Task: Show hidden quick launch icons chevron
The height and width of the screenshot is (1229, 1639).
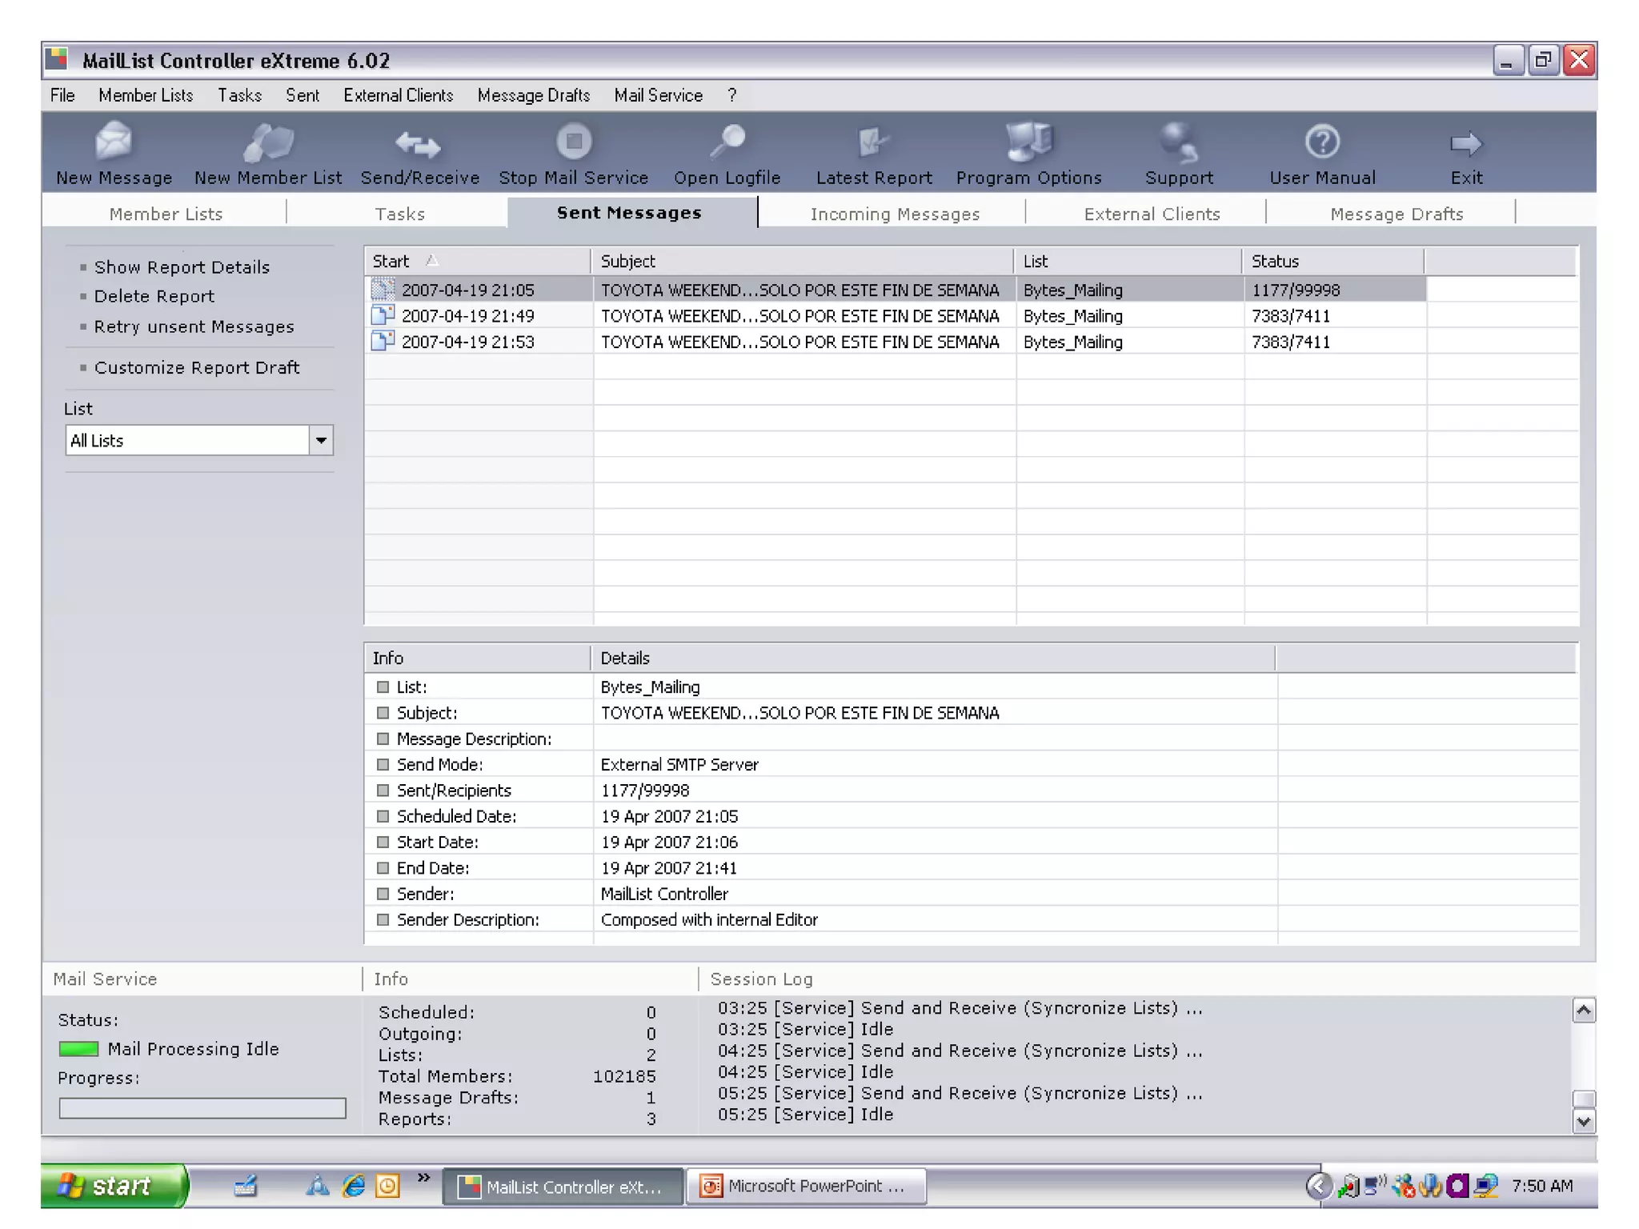Action: coord(423,1177)
